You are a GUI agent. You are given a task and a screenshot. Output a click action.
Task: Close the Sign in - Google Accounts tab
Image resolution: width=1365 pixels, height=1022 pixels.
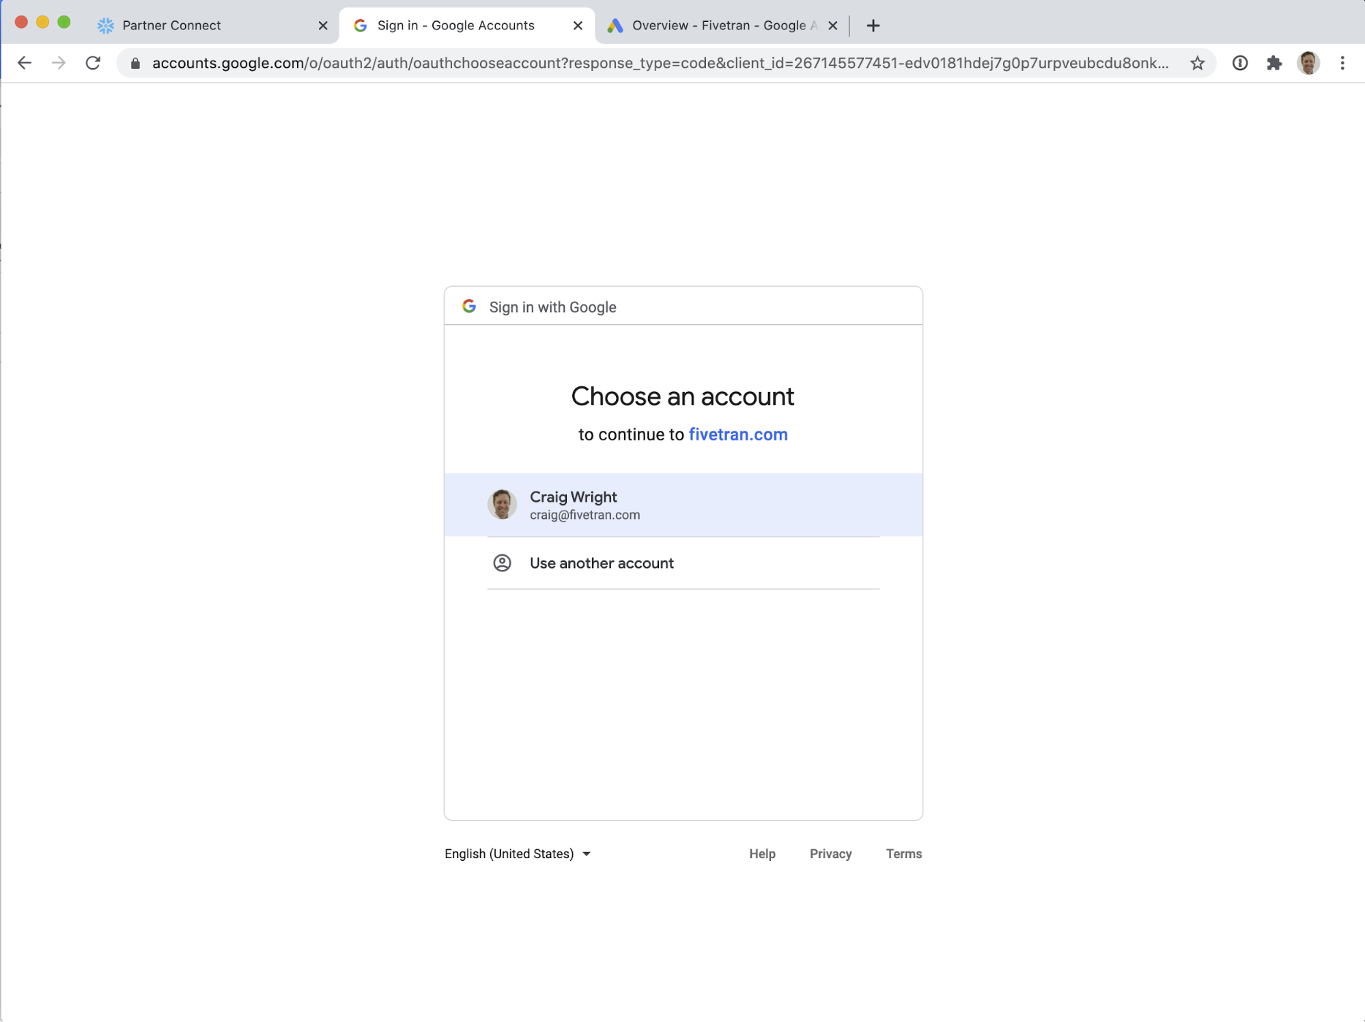[x=578, y=25]
